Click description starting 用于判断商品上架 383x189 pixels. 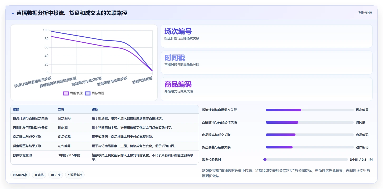132,128
